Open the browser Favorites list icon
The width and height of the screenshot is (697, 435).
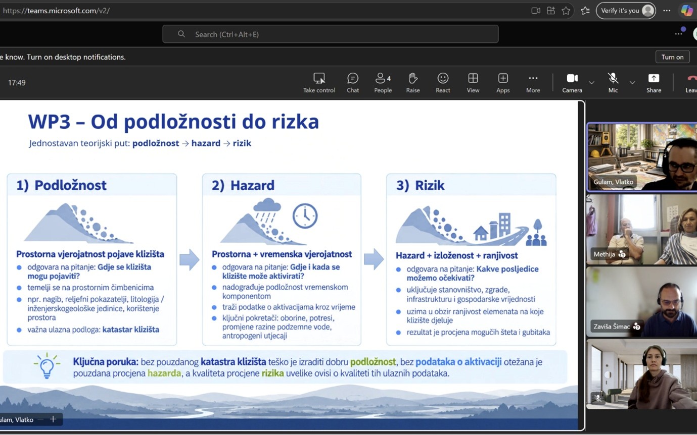[x=585, y=11]
